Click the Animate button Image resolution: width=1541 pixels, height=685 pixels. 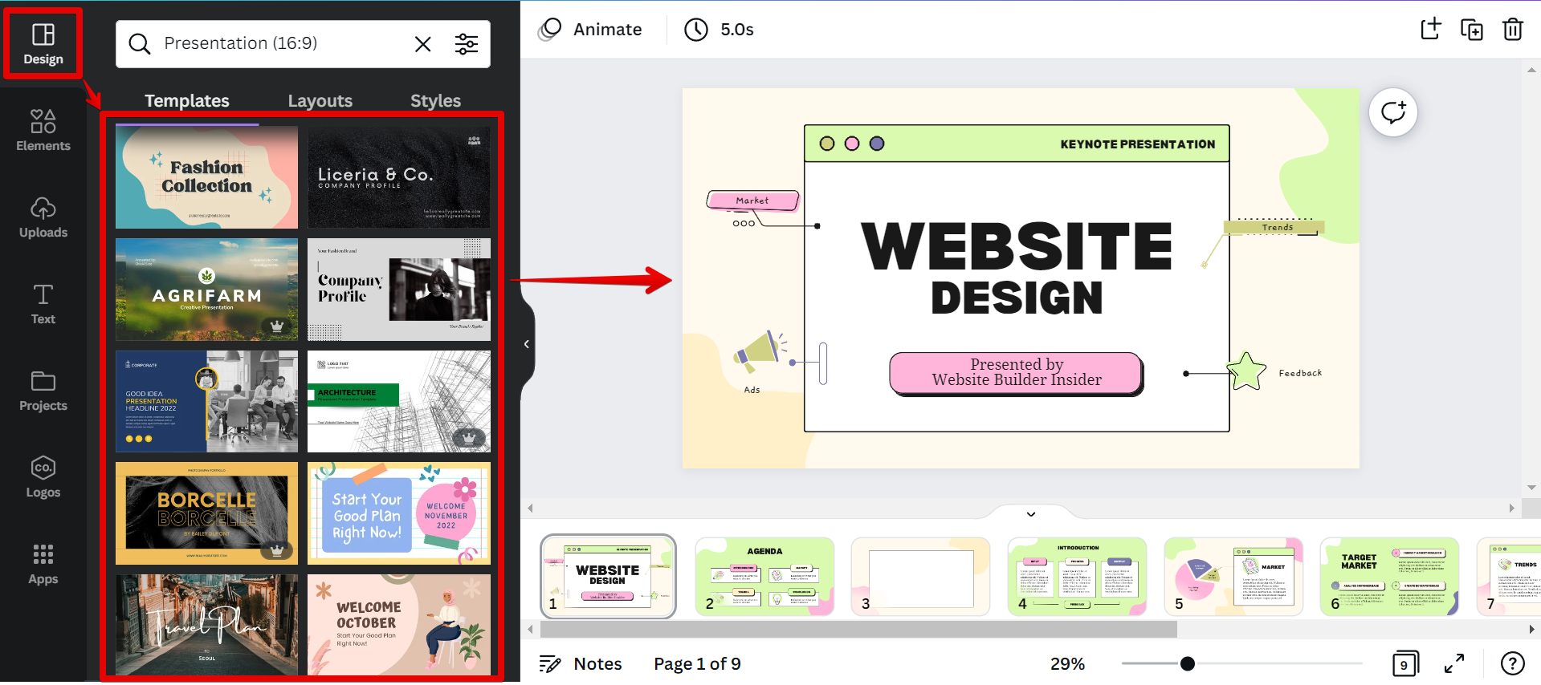pos(590,30)
